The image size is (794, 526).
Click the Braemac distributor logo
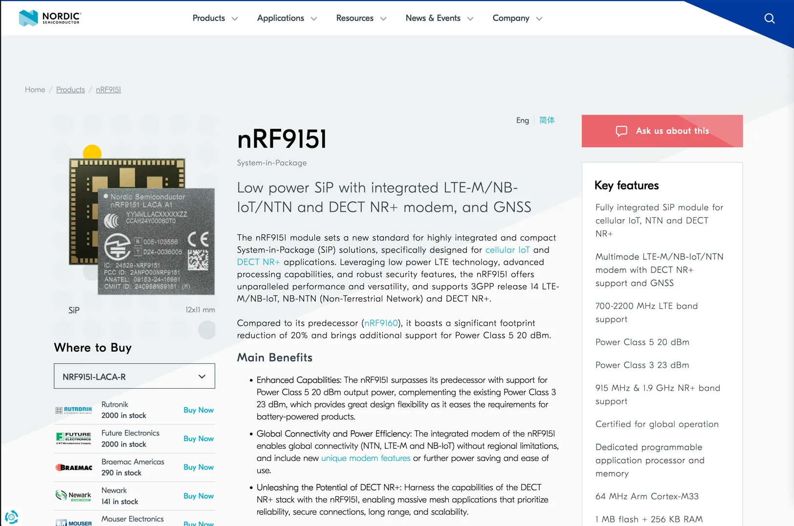[x=74, y=467]
